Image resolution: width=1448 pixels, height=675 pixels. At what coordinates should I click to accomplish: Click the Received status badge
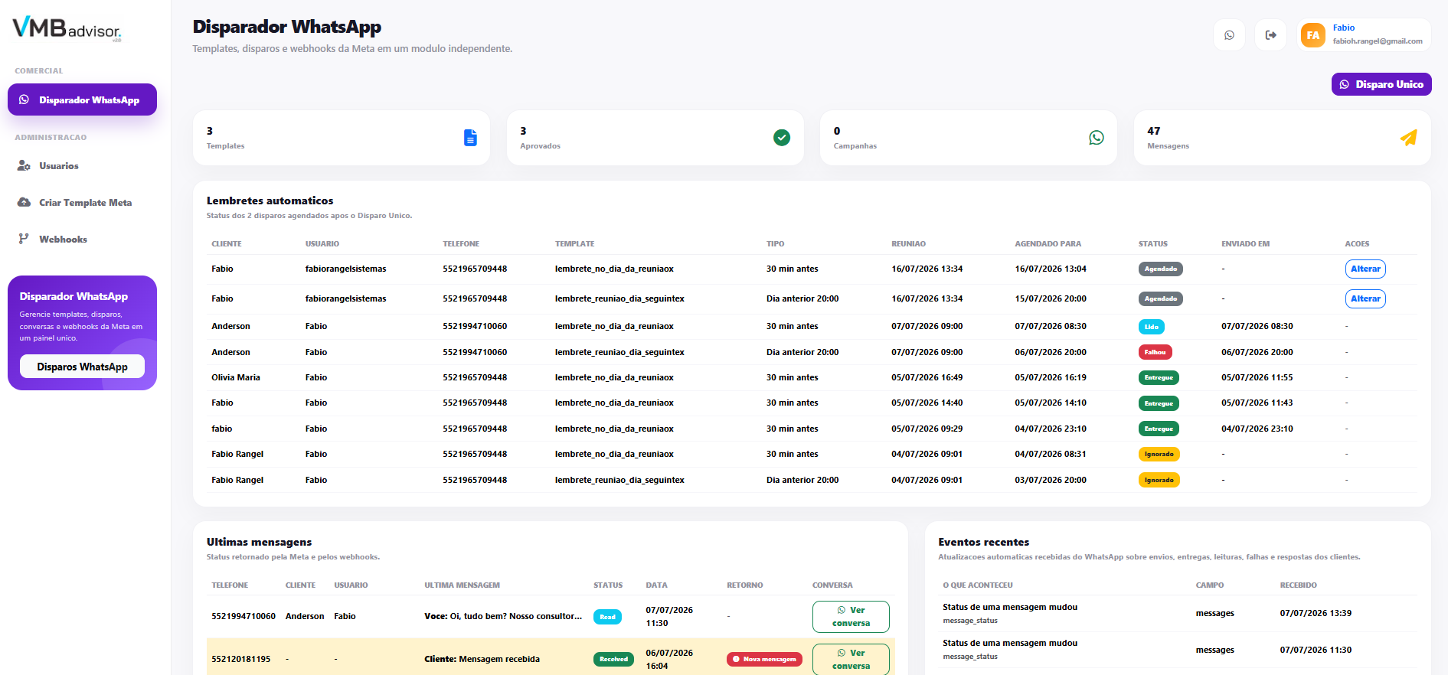point(613,659)
